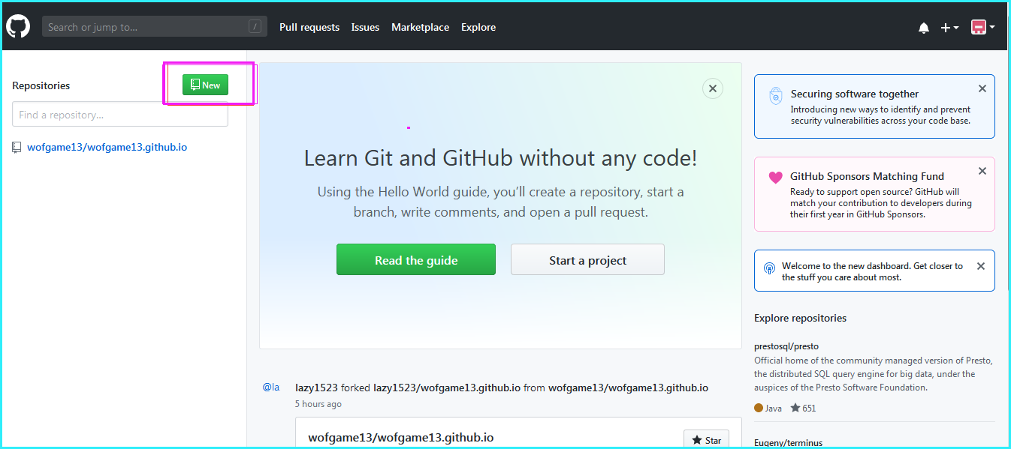Open the Eugeny/terminus repository
Viewport: 1011px width, 449px height.
tap(788, 443)
